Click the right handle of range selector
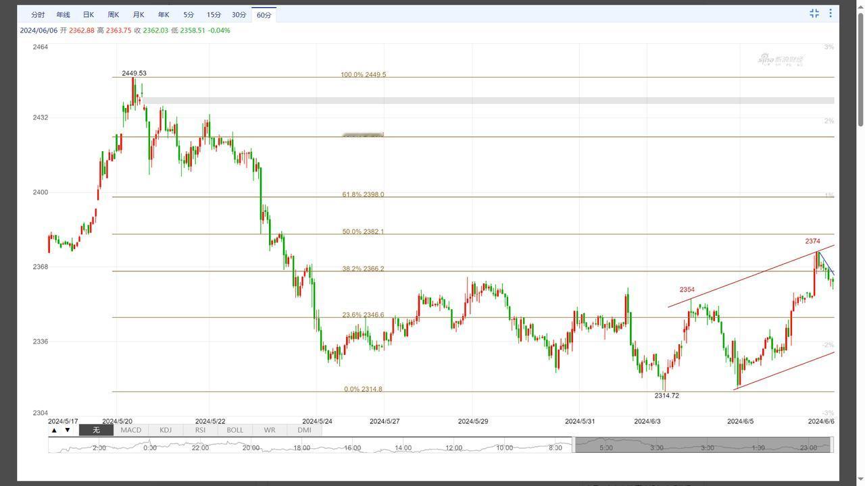This screenshot has height=486, width=865. pos(832,445)
